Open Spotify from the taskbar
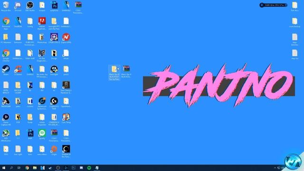Image resolution: width=304 pixels, height=171 pixels. pos(89,168)
